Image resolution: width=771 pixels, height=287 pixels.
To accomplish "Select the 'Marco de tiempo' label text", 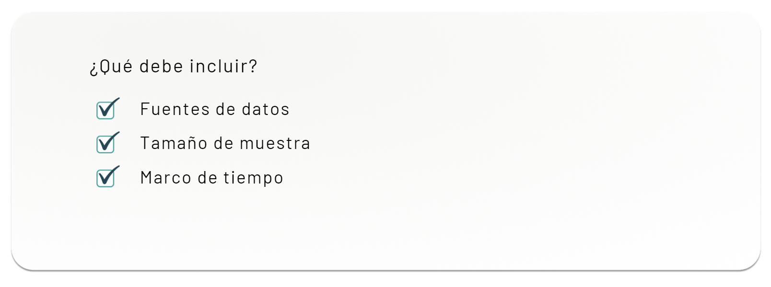I will pos(211,178).
